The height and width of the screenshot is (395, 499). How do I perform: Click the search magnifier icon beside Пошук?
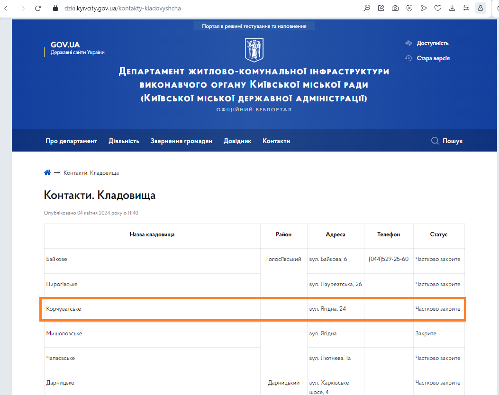(x=435, y=141)
